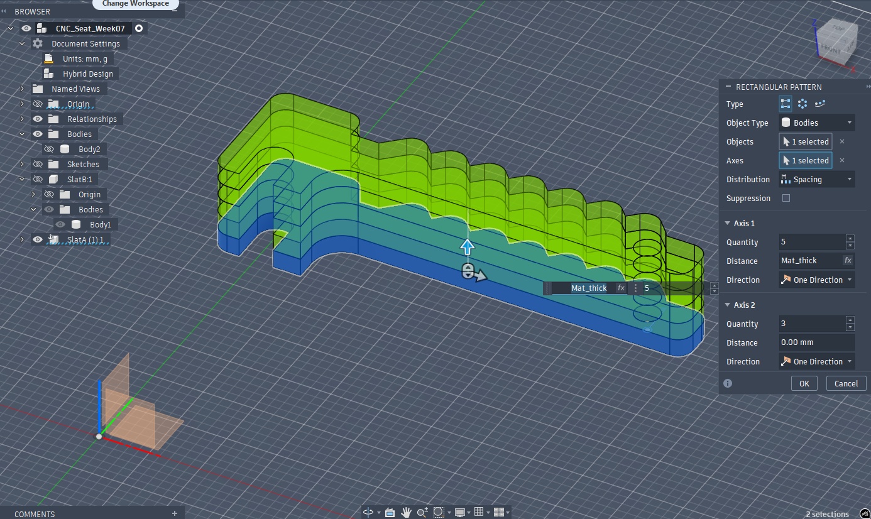Screen dimensions: 871x519
Task: Click the Zoom Window / Fit icon
Action: click(439, 512)
